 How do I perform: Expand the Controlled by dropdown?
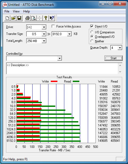[x=60, y=58]
